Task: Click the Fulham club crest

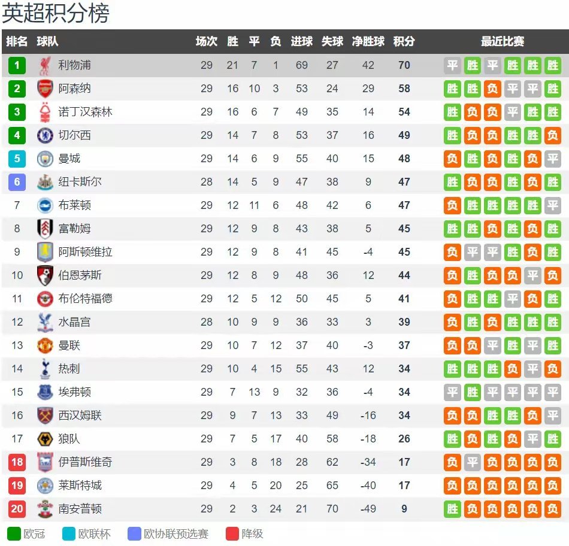Action: click(x=45, y=229)
